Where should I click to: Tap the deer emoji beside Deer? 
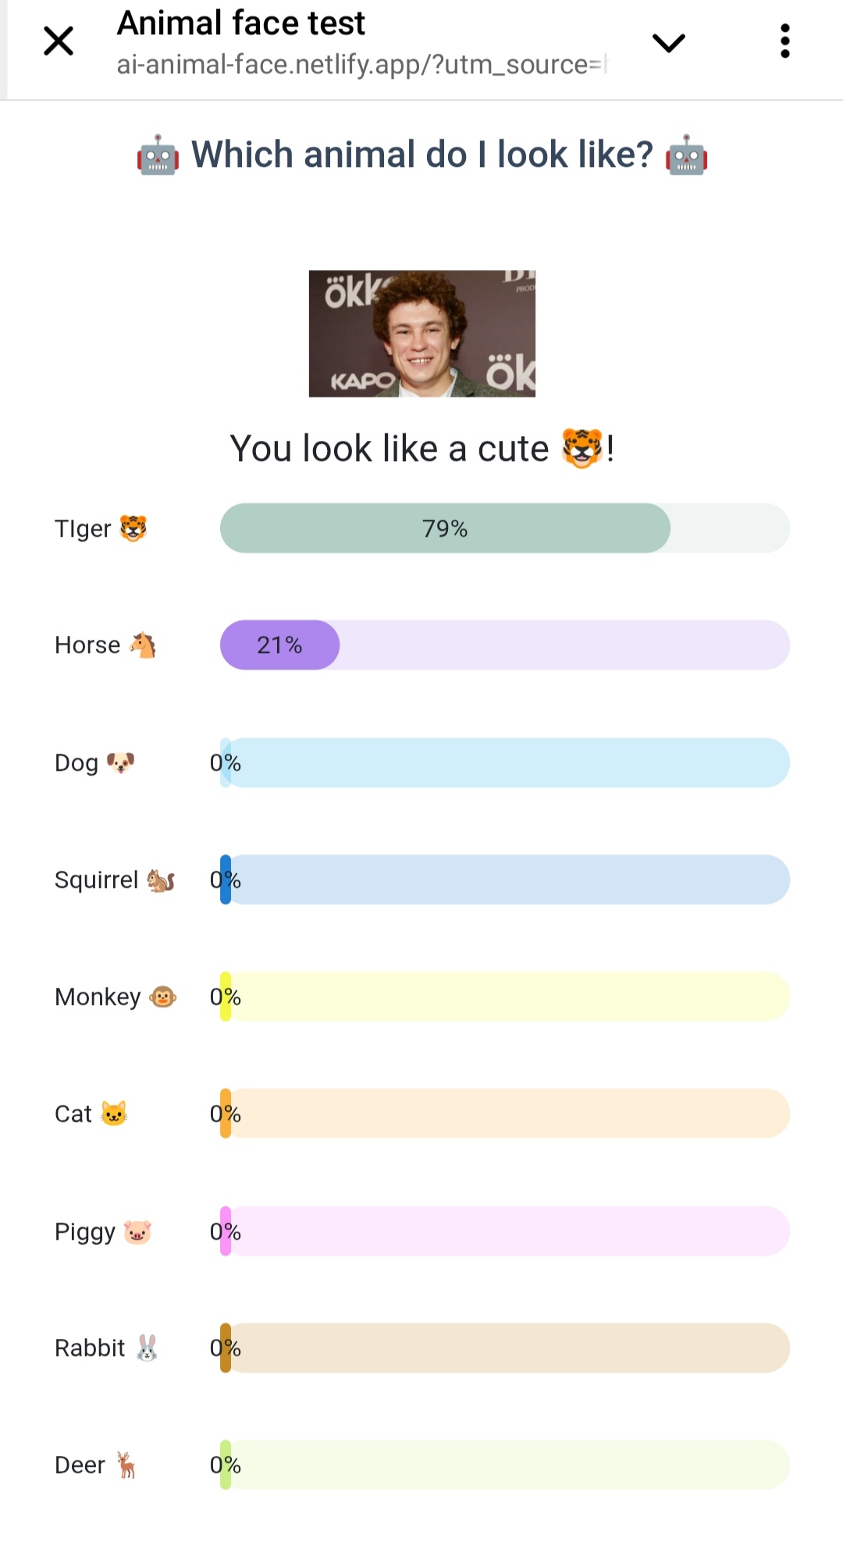[x=126, y=1465]
